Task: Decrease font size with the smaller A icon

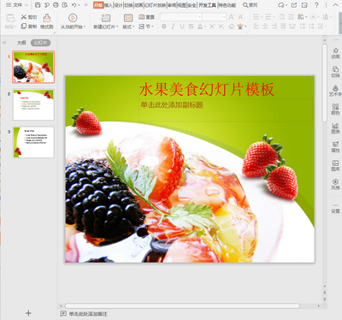Action: click(241, 17)
